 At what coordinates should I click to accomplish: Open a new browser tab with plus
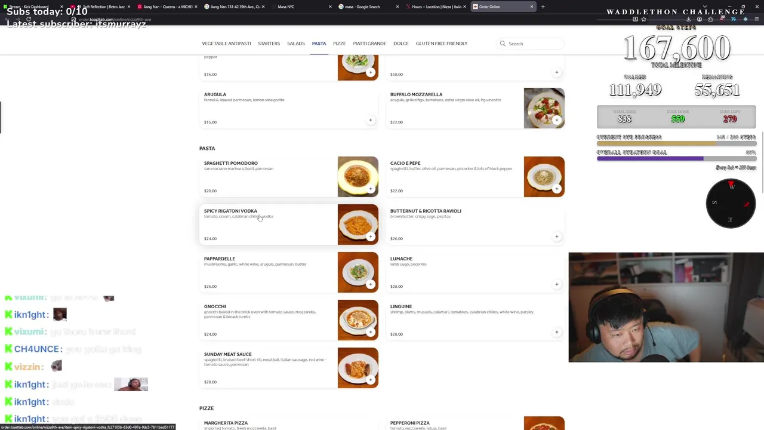pos(543,7)
